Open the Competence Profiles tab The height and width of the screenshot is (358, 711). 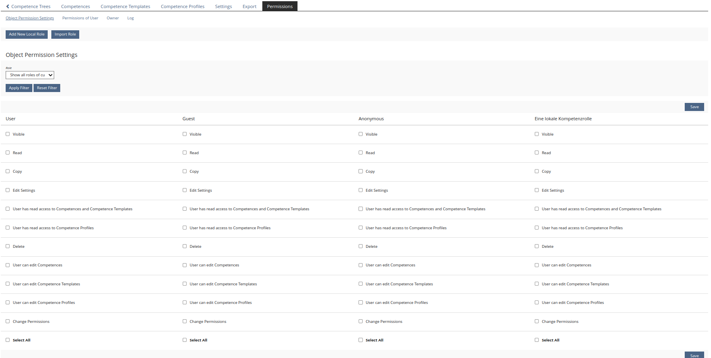(x=182, y=6)
